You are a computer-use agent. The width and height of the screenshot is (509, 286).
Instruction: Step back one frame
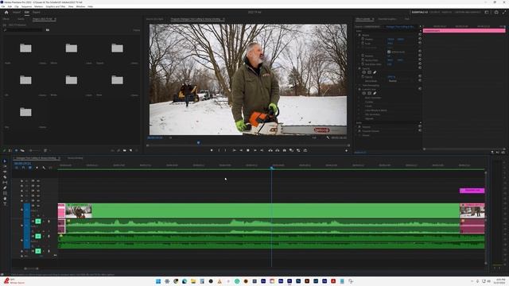pos(241,150)
